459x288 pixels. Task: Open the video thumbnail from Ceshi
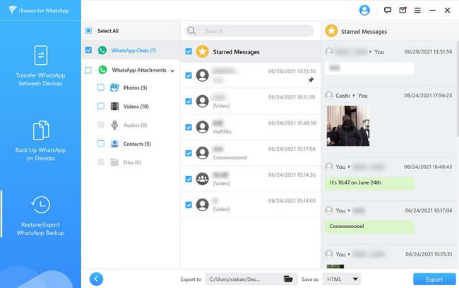click(x=348, y=126)
